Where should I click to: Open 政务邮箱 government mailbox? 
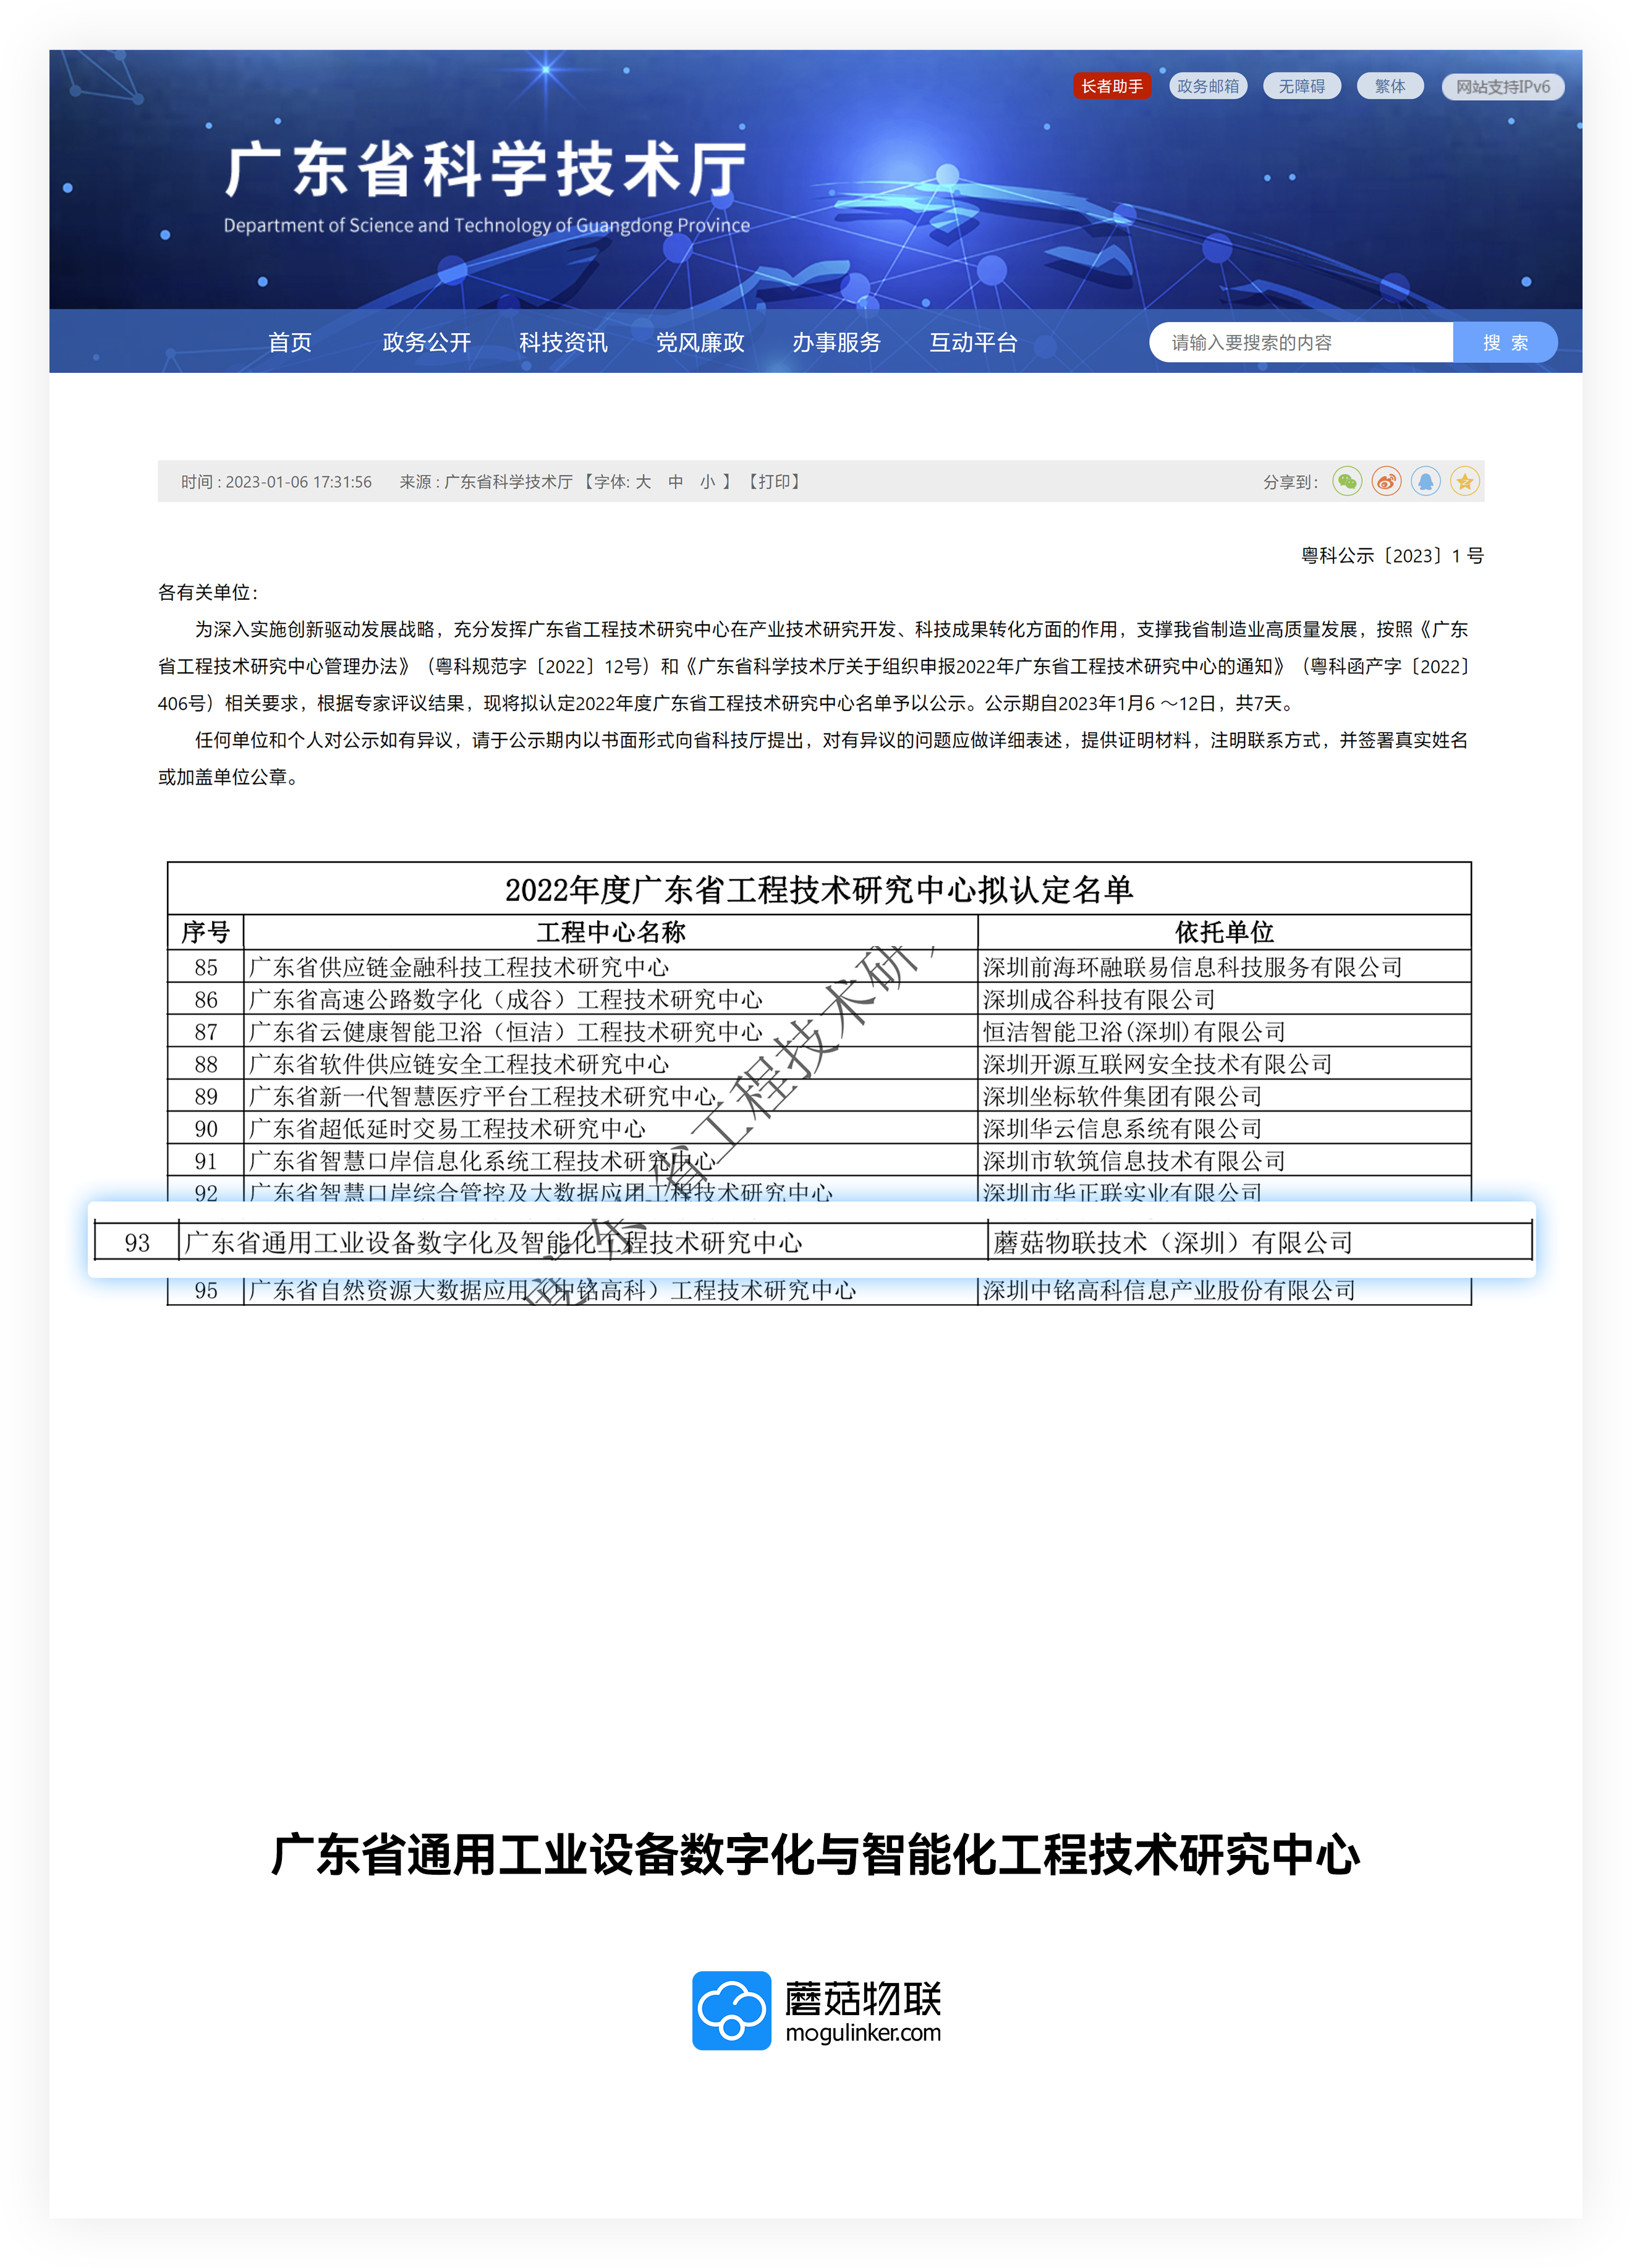(x=1208, y=86)
